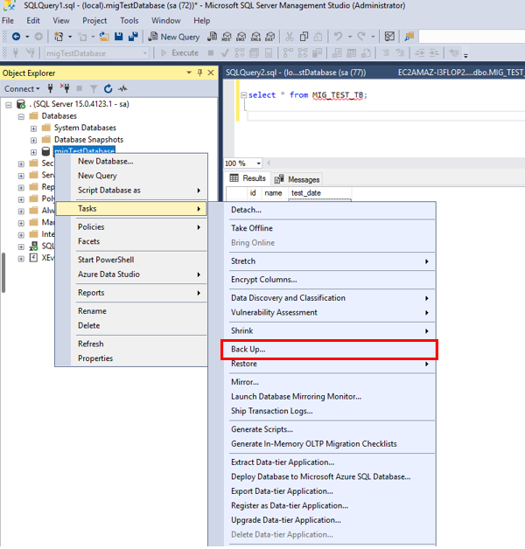525x549 pixels.
Task: Choose Take Offline in Tasks submenu
Action: 330,228
